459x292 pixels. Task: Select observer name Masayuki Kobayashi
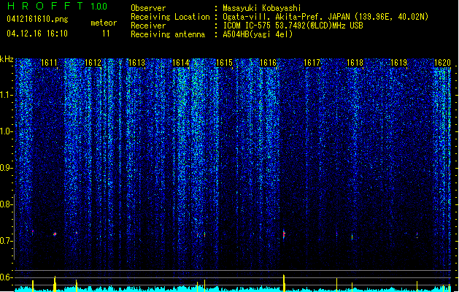tap(262, 8)
